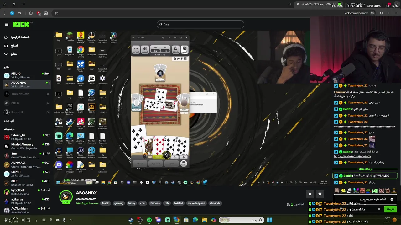Open recommended channel KhaledAlmasry
Viewport: 401px width, 225px height.
click(x=27, y=146)
